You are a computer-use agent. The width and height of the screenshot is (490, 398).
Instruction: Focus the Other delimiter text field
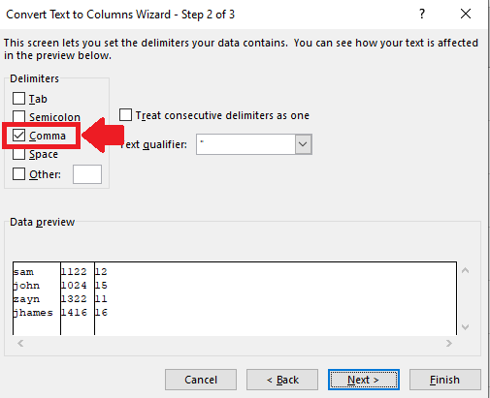point(87,174)
